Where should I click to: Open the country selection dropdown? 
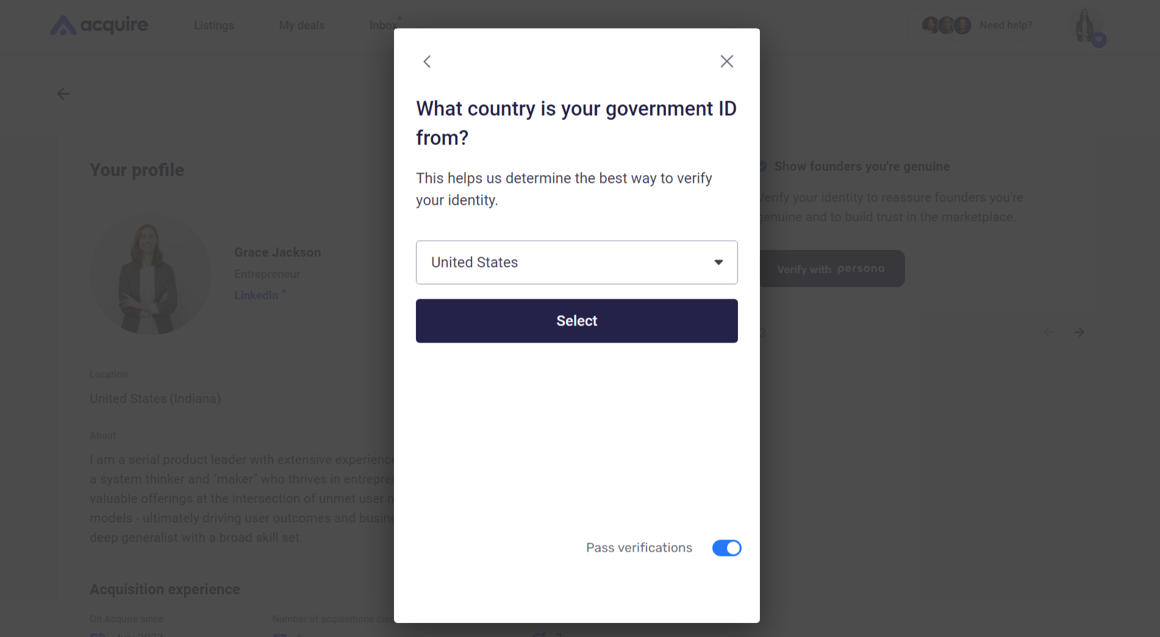tap(576, 262)
